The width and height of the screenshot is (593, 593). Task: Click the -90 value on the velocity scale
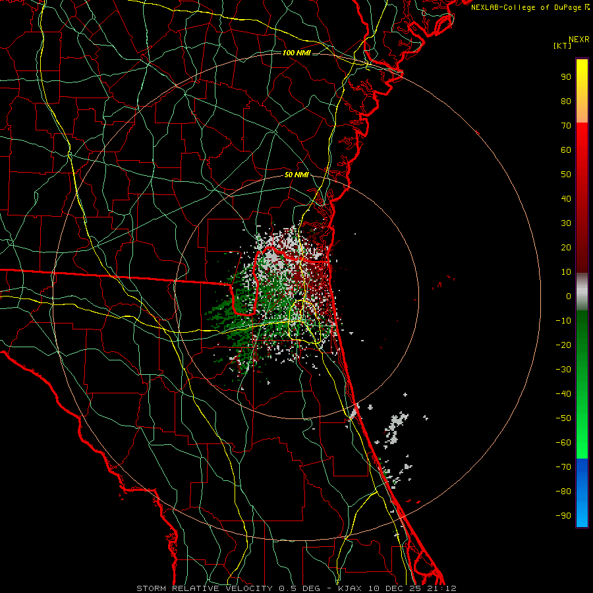[563, 515]
